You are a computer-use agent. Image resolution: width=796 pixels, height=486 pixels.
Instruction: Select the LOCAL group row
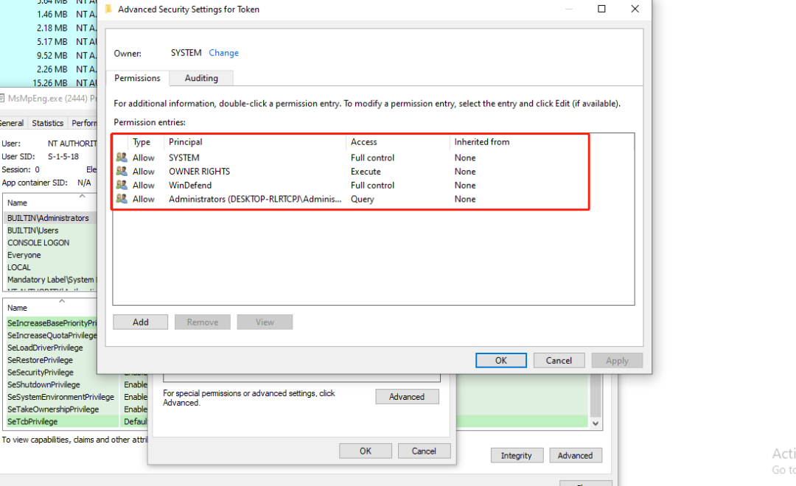50,267
